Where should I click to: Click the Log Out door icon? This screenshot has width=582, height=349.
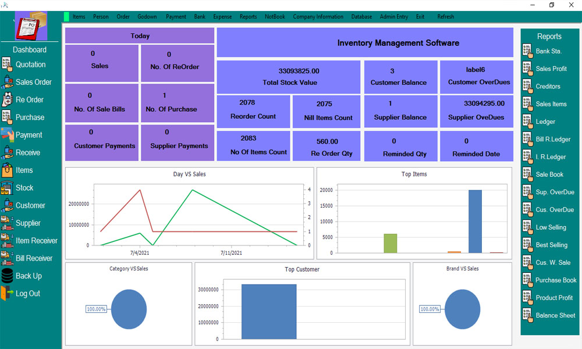pyautogui.click(x=7, y=293)
